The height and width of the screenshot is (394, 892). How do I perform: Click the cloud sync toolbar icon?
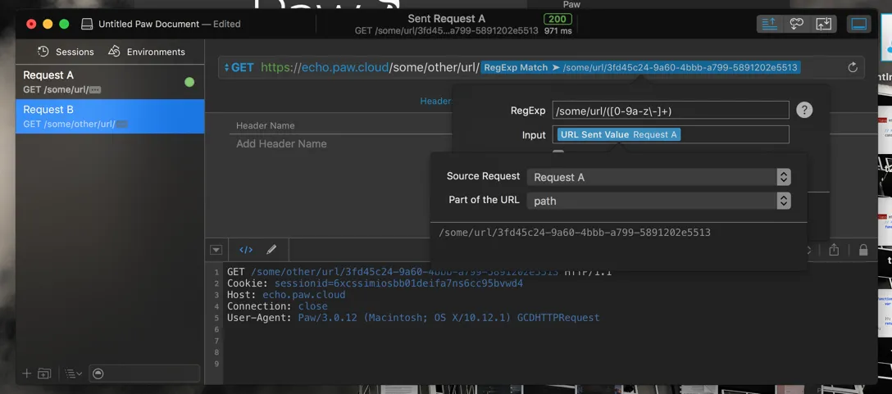pos(796,24)
